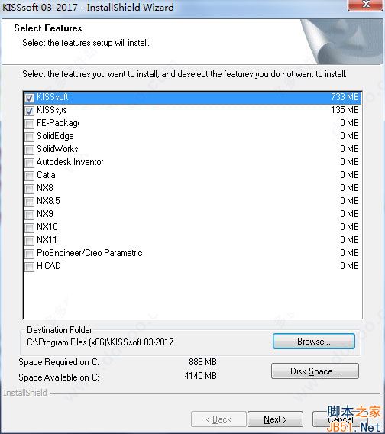Check the NX10 checkbox
Viewport: 385px width, 434px height.
(29, 228)
